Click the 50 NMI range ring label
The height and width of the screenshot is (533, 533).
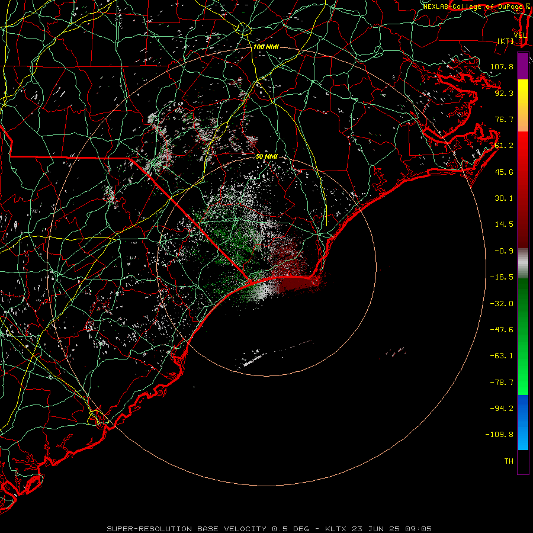point(266,157)
